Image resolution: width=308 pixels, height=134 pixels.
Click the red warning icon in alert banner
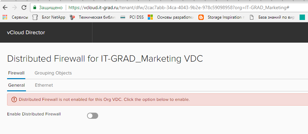[x=14, y=99]
